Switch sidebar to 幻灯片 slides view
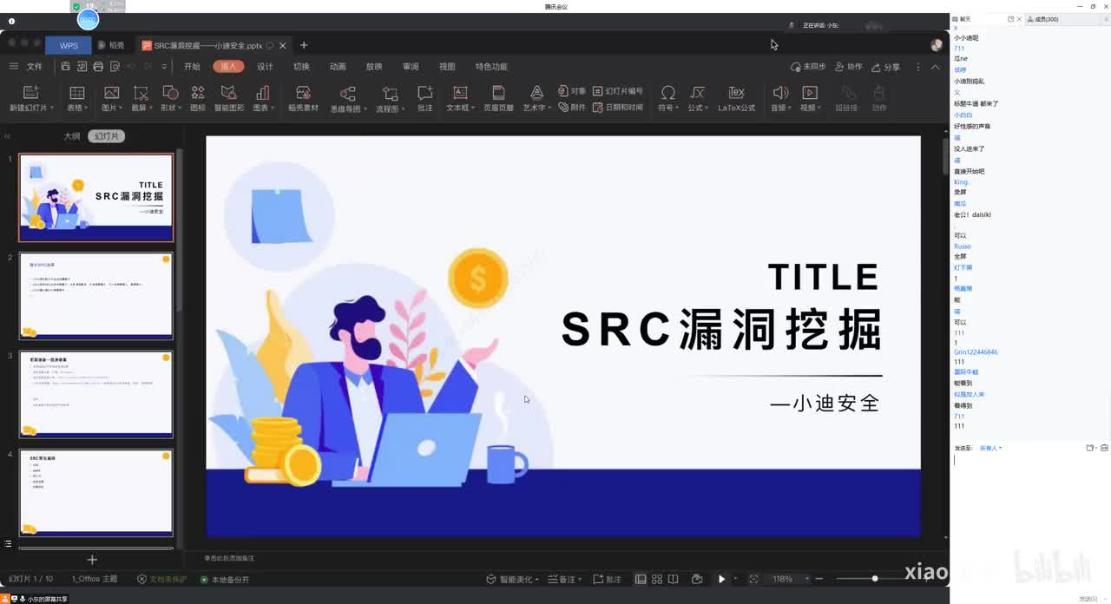 click(107, 136)
